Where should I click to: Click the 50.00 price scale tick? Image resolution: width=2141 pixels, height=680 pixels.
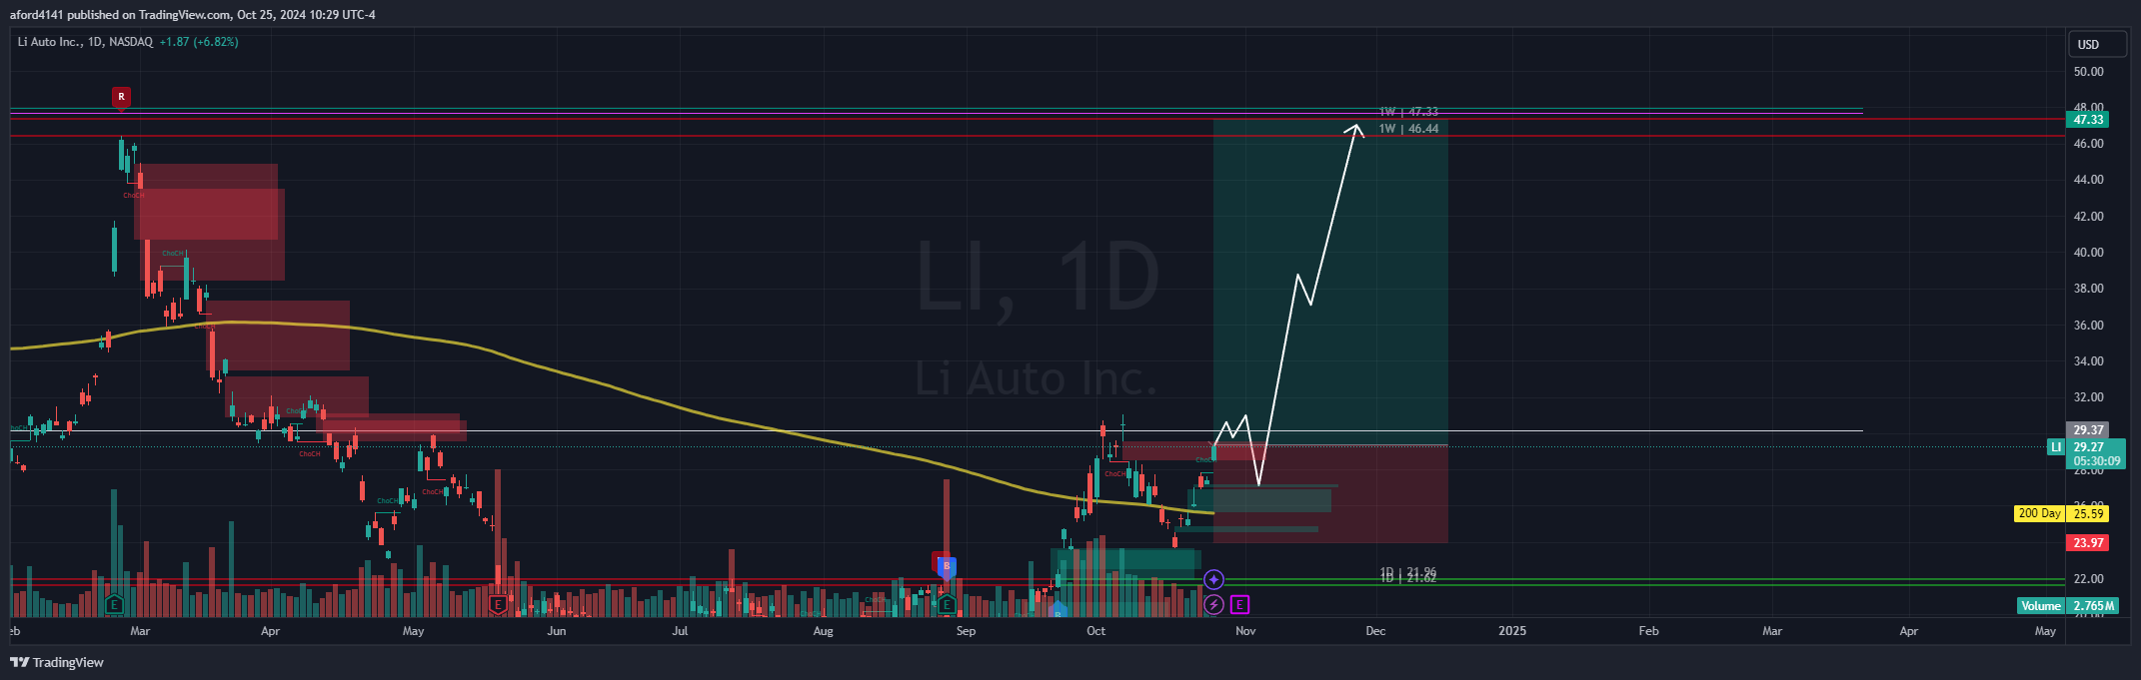click(2088, 72)
